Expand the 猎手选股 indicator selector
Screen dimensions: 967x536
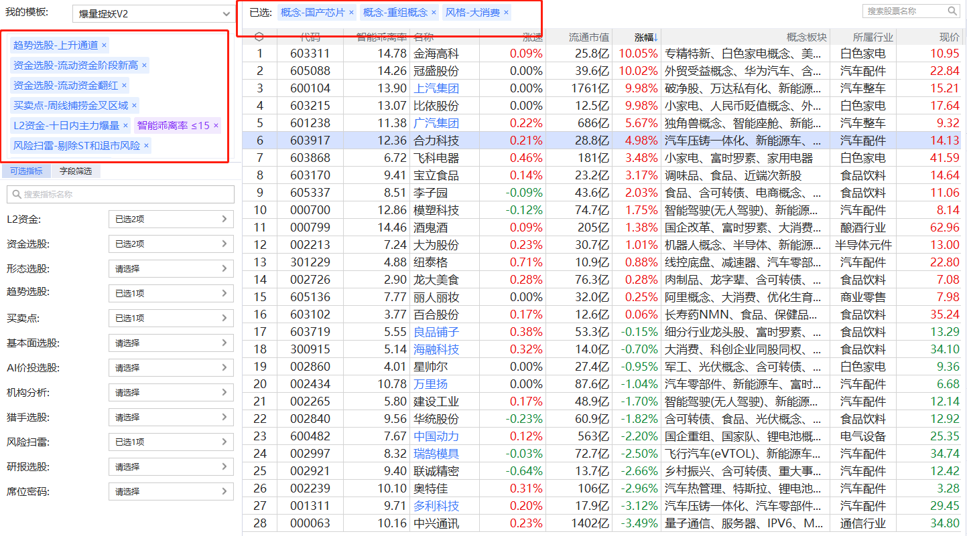(171, 417)
